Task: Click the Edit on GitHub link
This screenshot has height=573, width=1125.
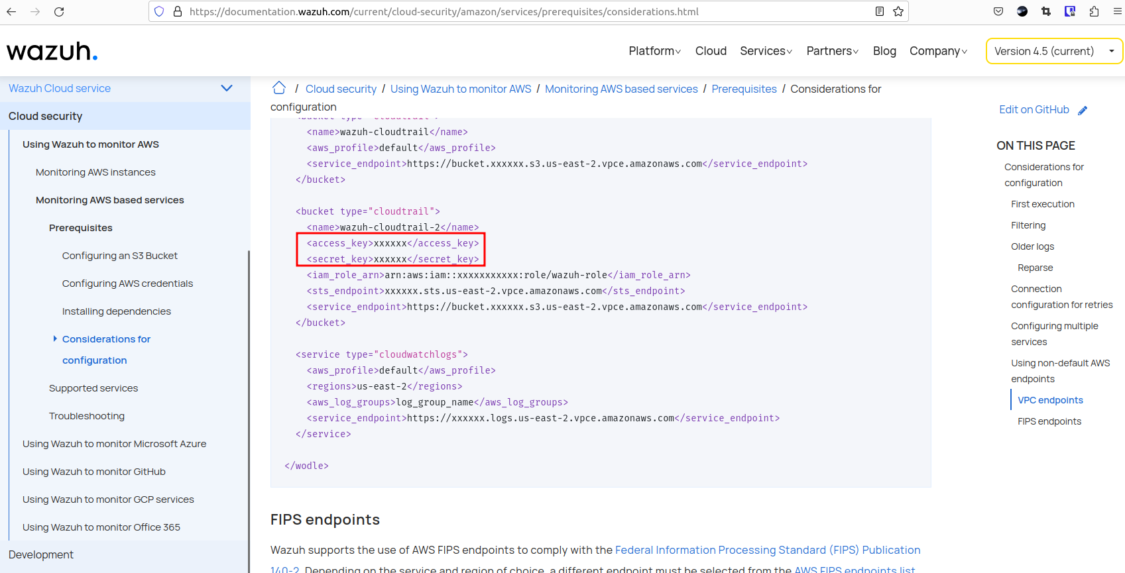Action: click(x=1034, y=110)
